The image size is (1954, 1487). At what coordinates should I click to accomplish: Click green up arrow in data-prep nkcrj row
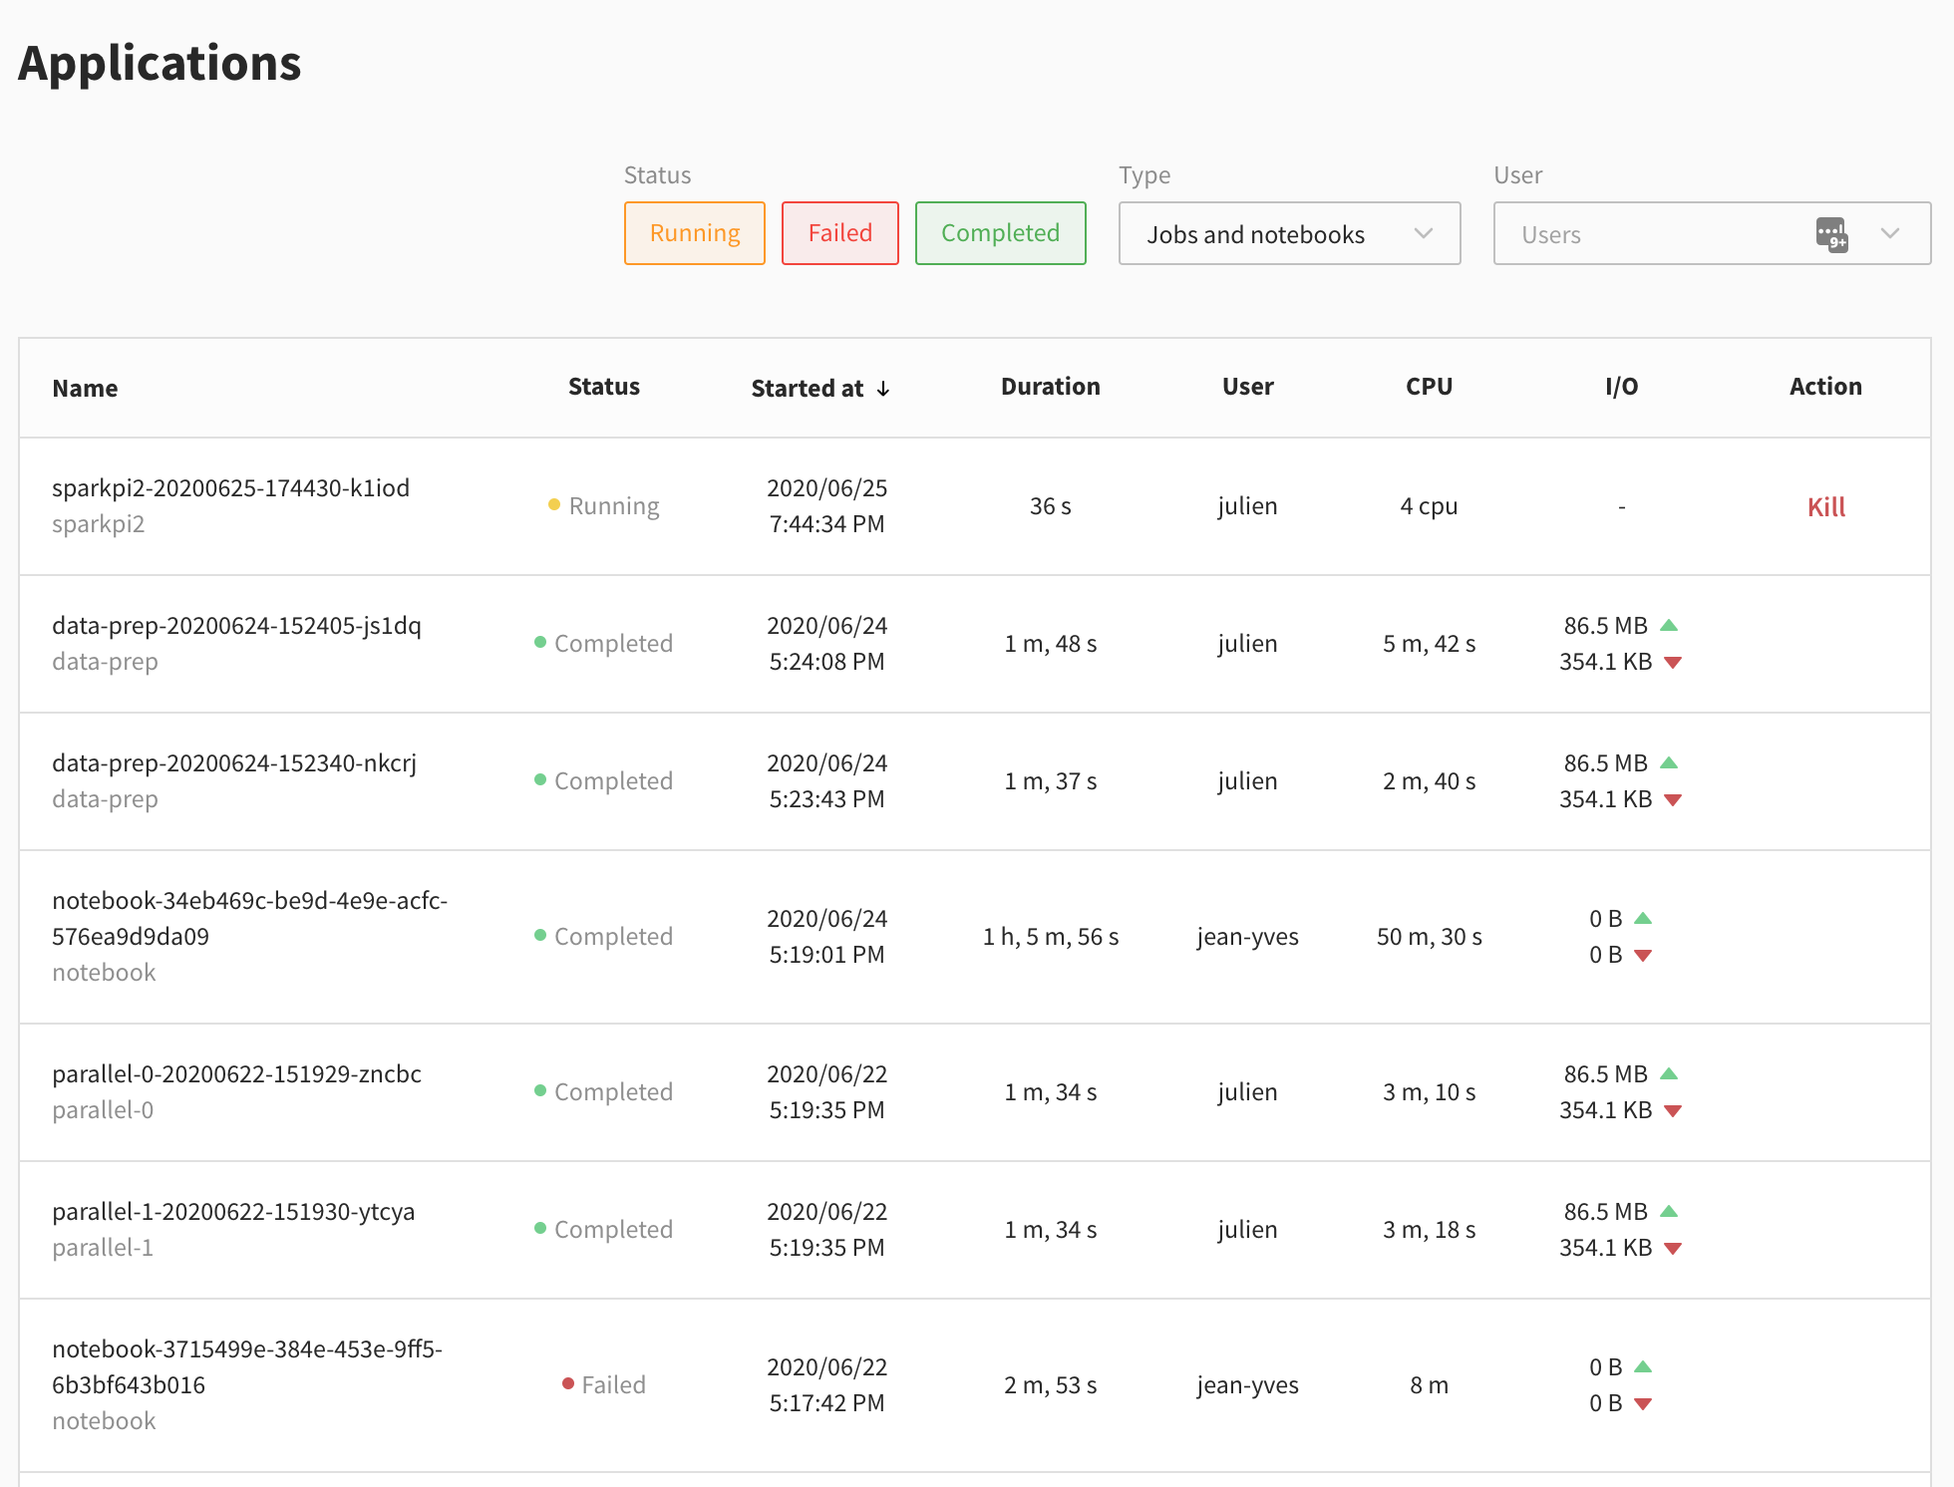(1670, 762)
